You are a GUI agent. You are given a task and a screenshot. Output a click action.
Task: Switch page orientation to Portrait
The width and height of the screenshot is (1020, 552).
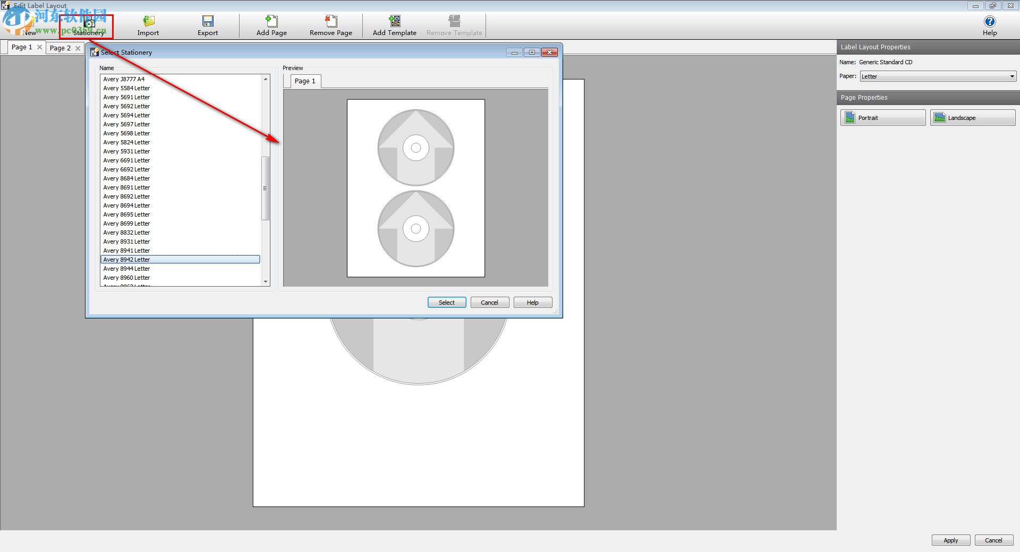pyautogui.click(x=882, y=117)
